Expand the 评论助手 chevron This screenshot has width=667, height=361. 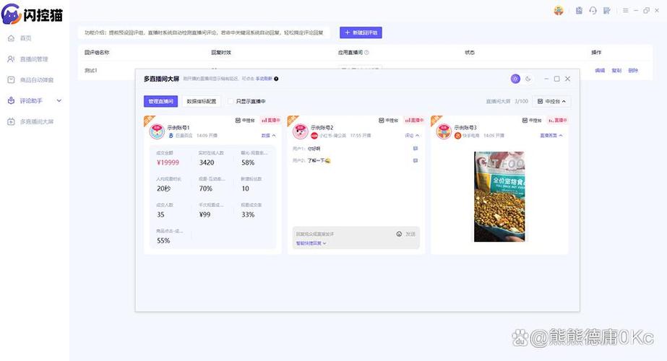coord(59,101)
